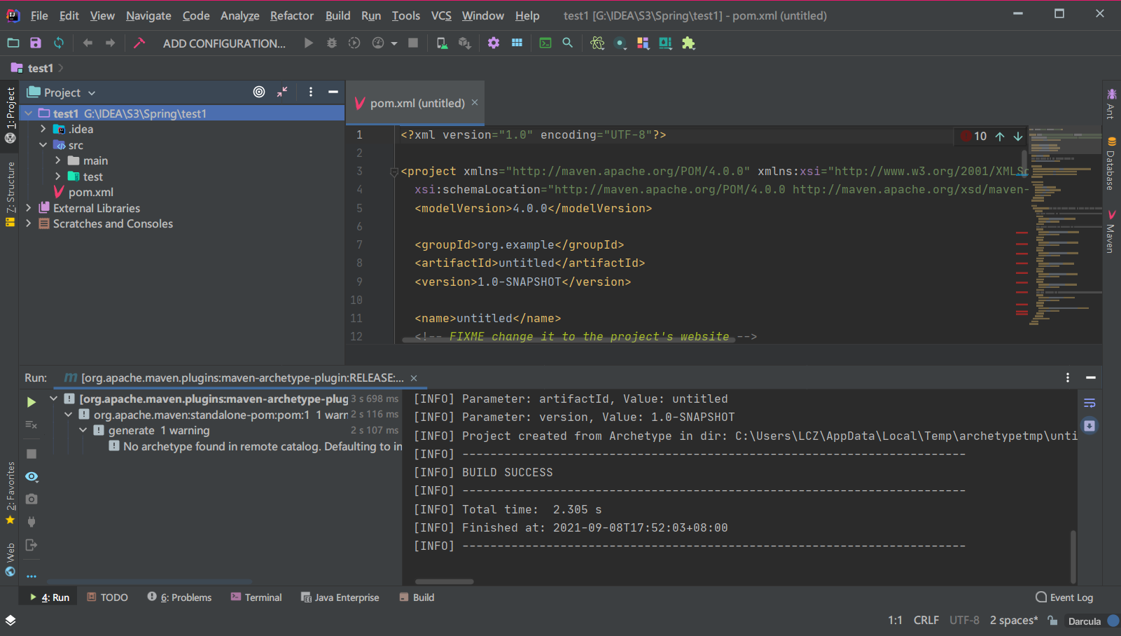Select pom.xml file in project tree
Image resolution: width=1121 pixels, height=636 pixels.
pyautogui.click(x=90, y=192)
